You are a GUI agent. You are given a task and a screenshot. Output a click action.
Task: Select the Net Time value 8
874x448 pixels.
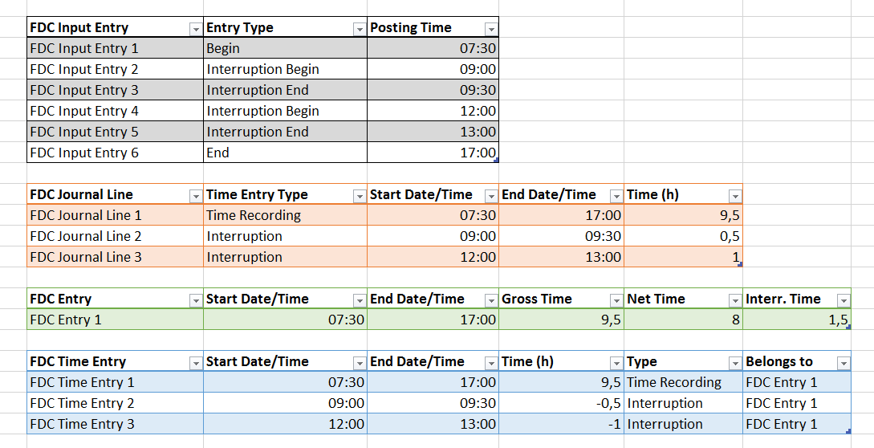click(683, 320)
